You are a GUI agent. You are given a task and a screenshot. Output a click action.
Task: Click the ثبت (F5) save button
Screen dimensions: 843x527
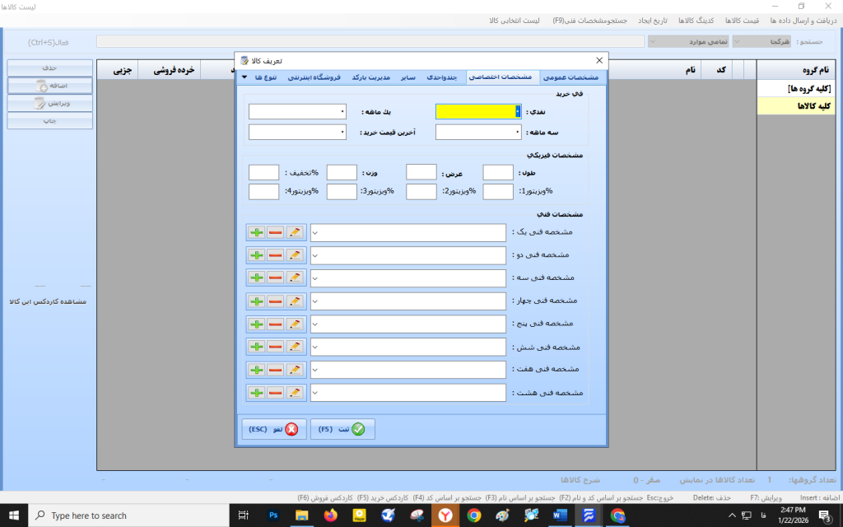coord(342,429)
